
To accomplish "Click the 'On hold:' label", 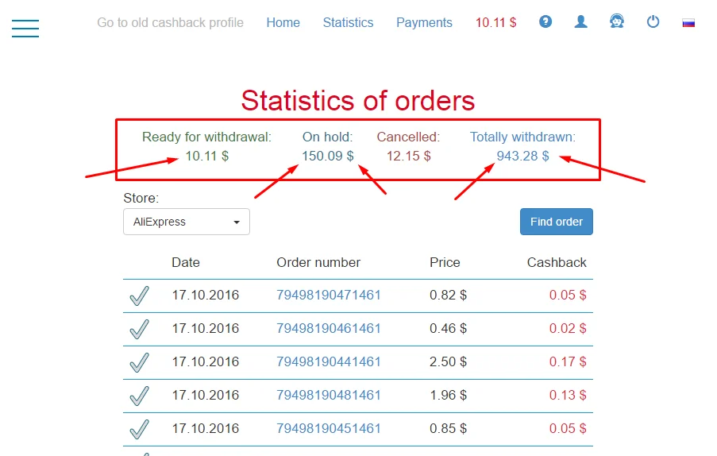I will click(x=327, y=137).
